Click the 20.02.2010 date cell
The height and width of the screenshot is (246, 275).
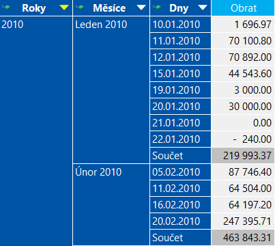[x=180, y=221]
